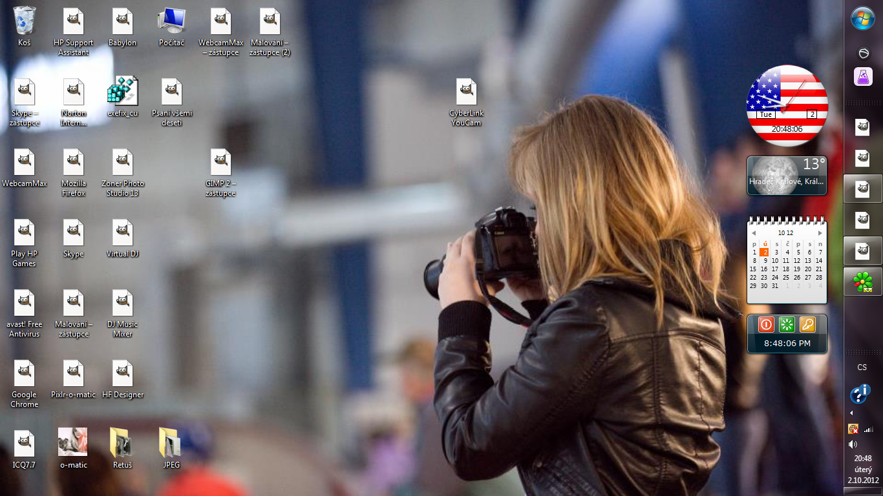
Task: Click the 13° temperature in weather gadget
Action: point(814,164)
